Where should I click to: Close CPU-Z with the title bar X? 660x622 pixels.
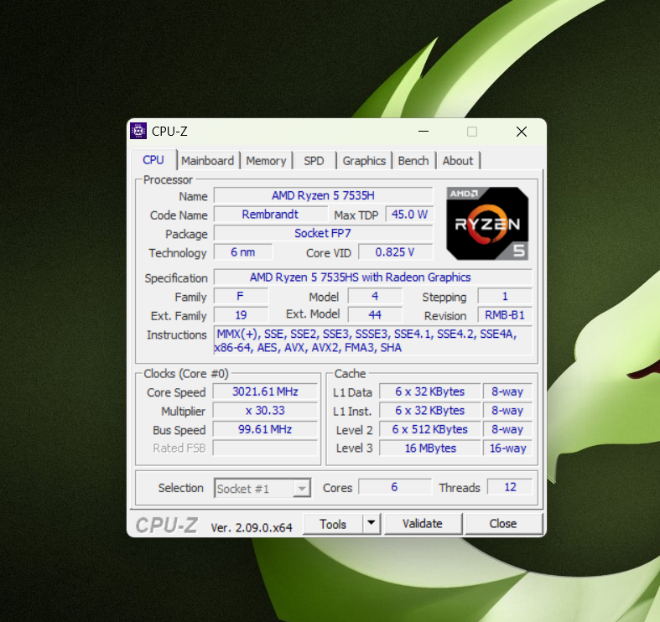pos(522,132)
